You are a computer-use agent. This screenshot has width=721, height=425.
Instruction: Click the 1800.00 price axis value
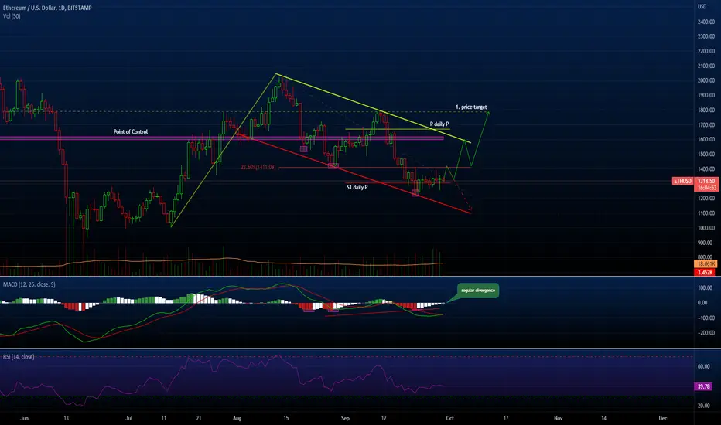(706, 110)
